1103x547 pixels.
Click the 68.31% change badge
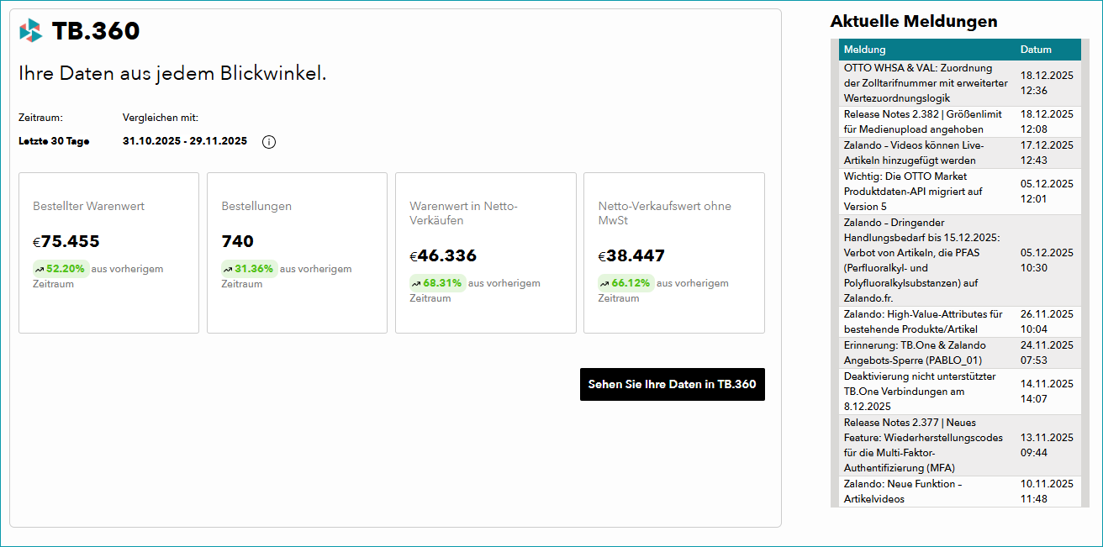(x=437, y=284)
